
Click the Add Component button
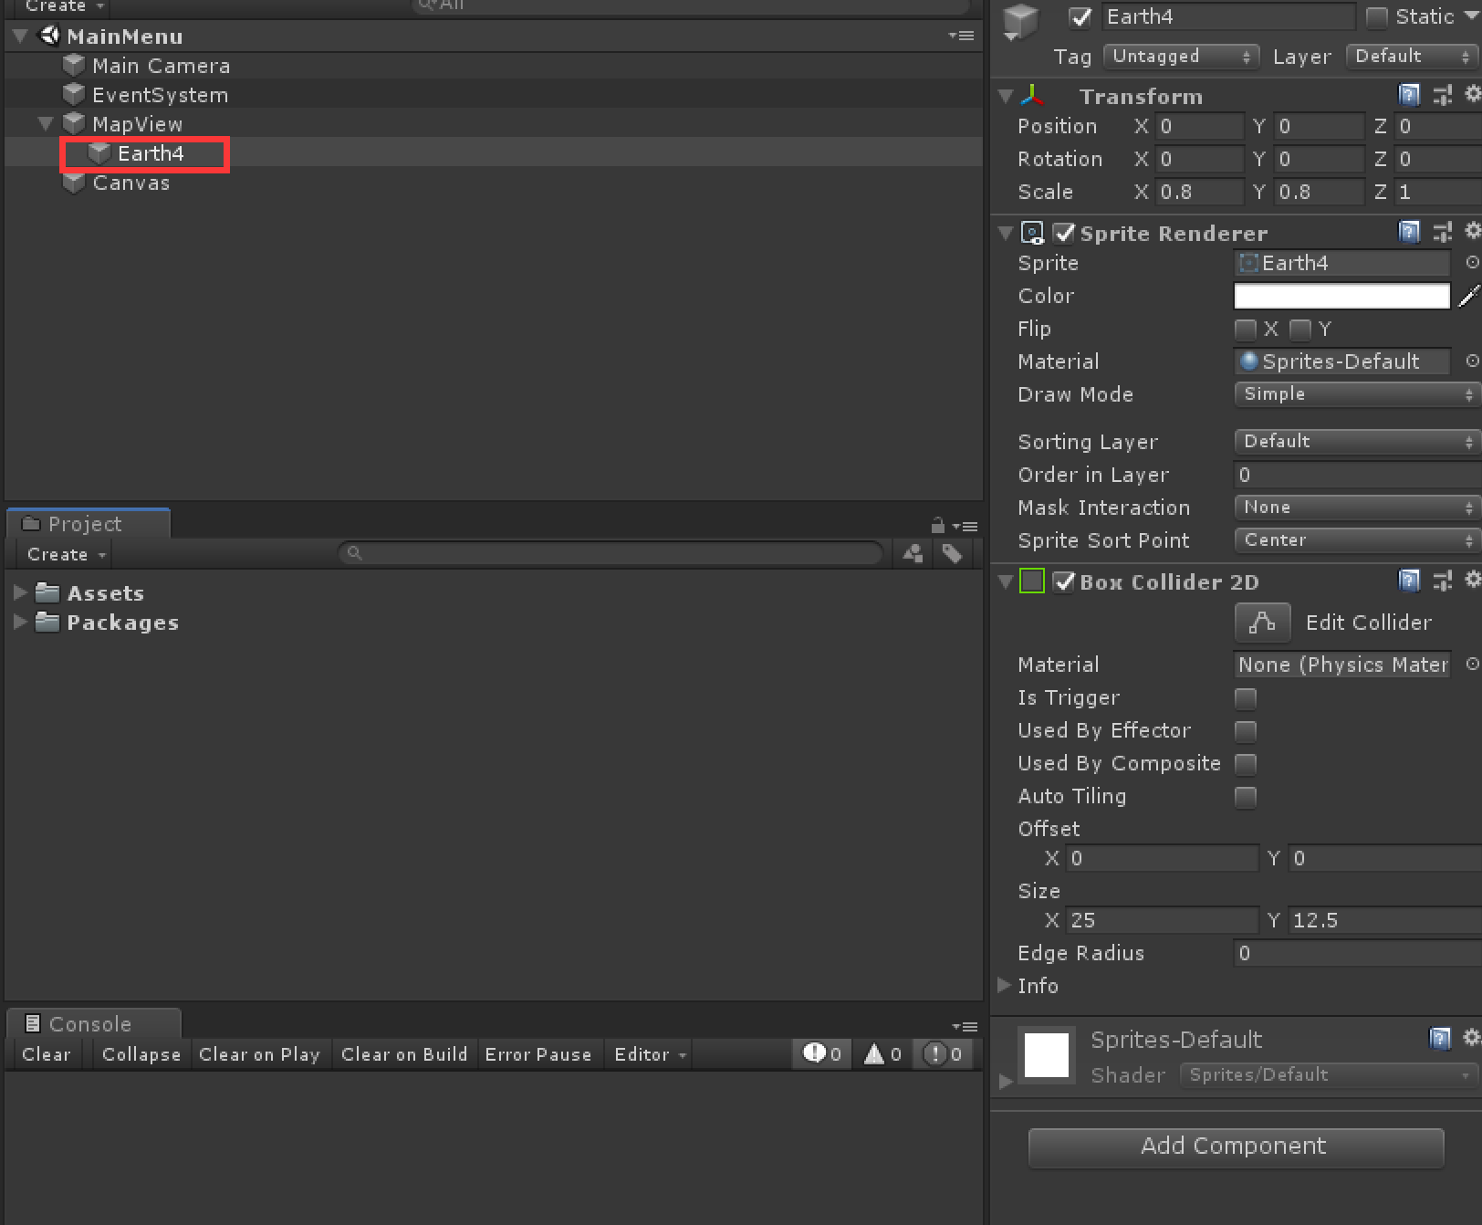[x=1235, y=1146]
